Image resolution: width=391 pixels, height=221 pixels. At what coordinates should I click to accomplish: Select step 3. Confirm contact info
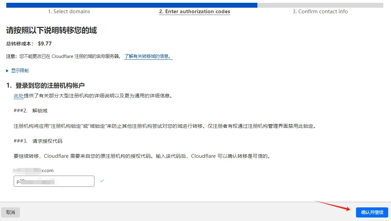320,12
